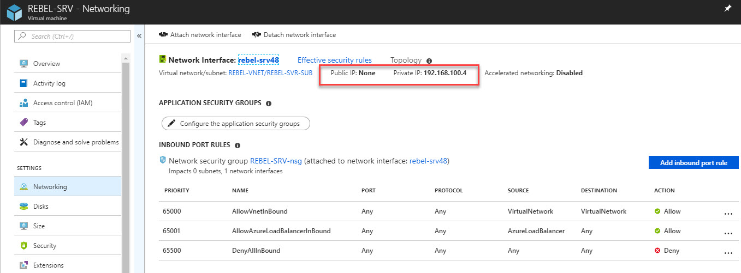
Task: Click the SOURCE column header
Action: click(519, 191)
